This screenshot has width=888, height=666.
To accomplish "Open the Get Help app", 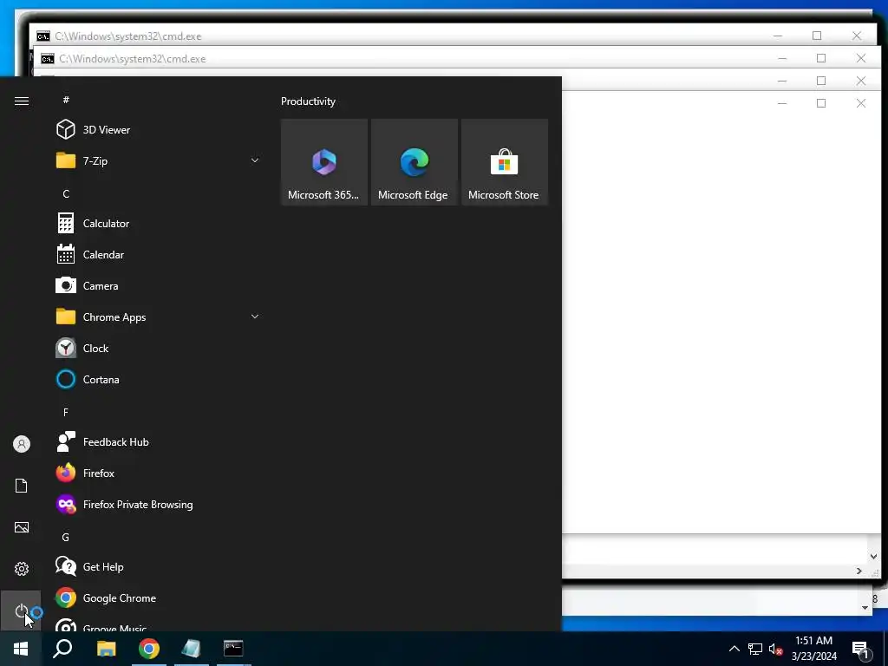I will [x=159, y=567].
